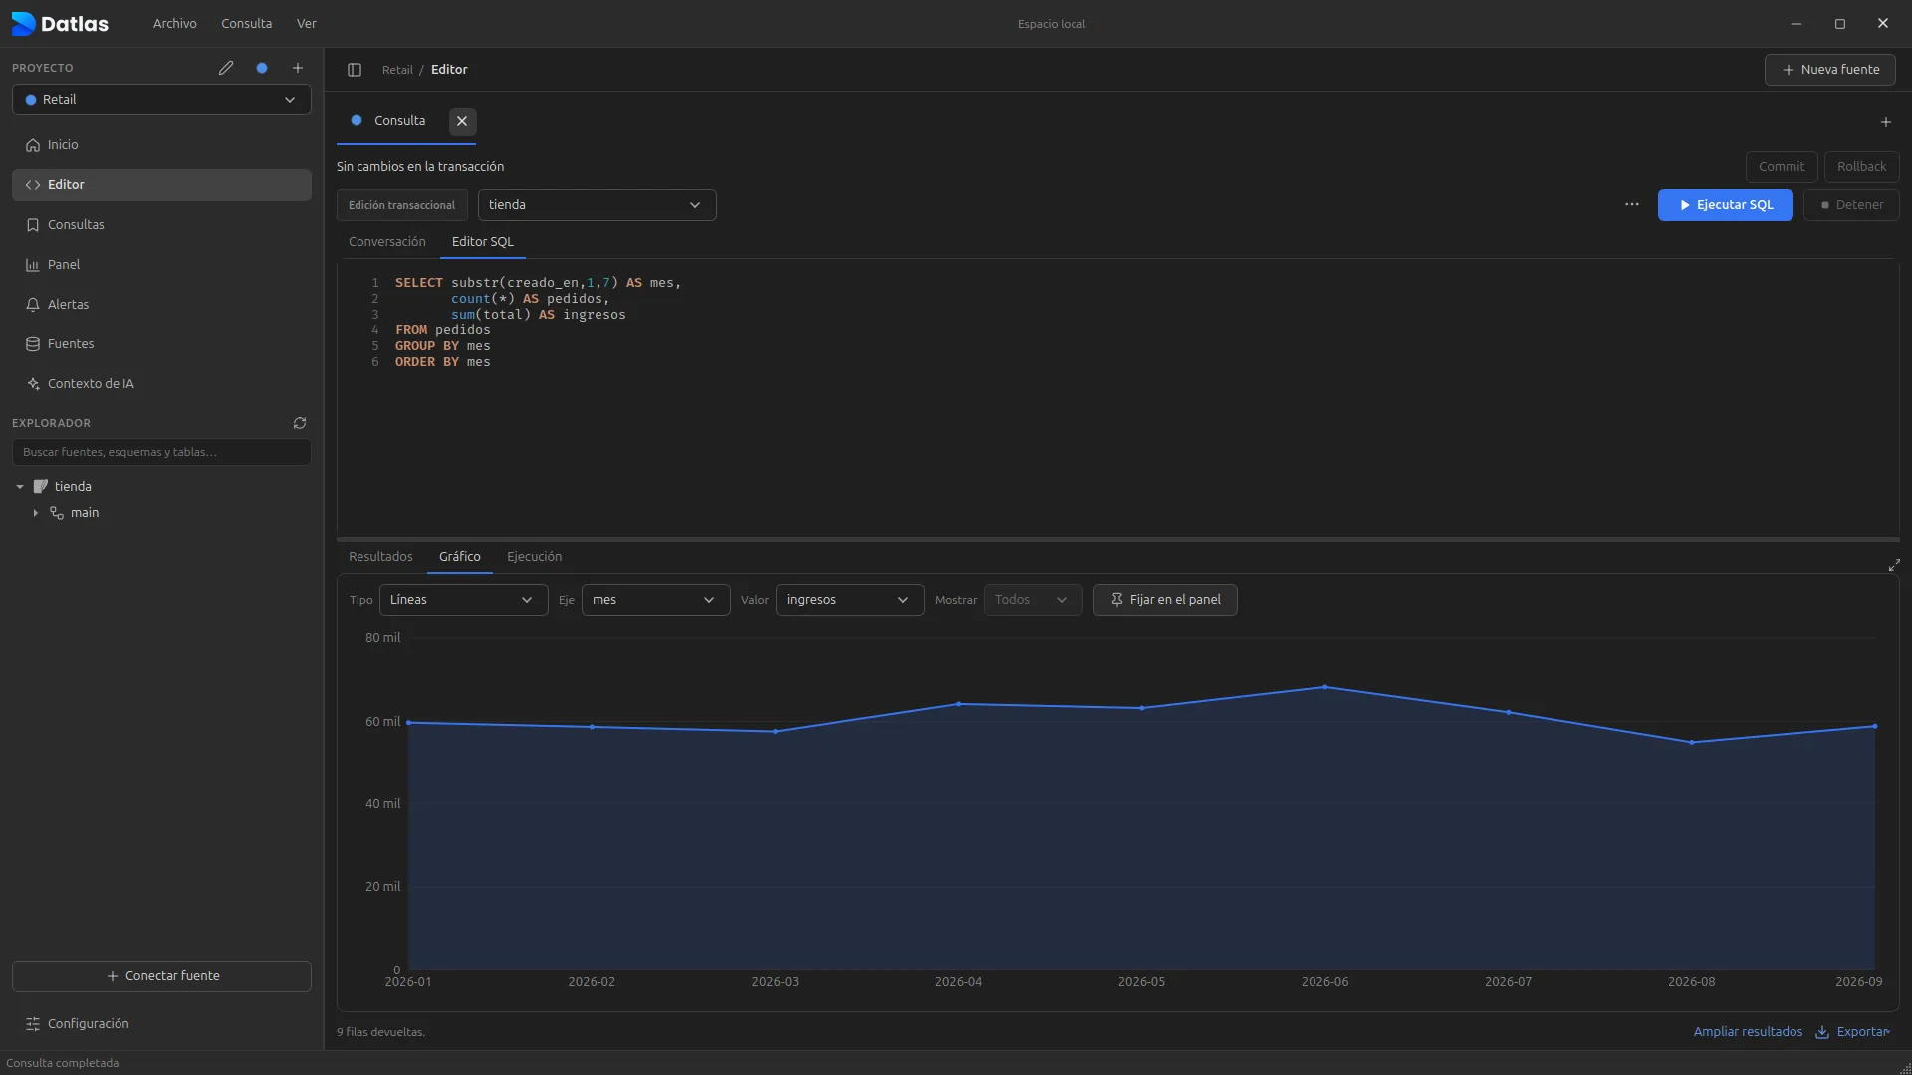The width and height of the screenshot is (1912, 1075).
Task: Minimize the Datlas window
Action: click(x=1796, y=24)
